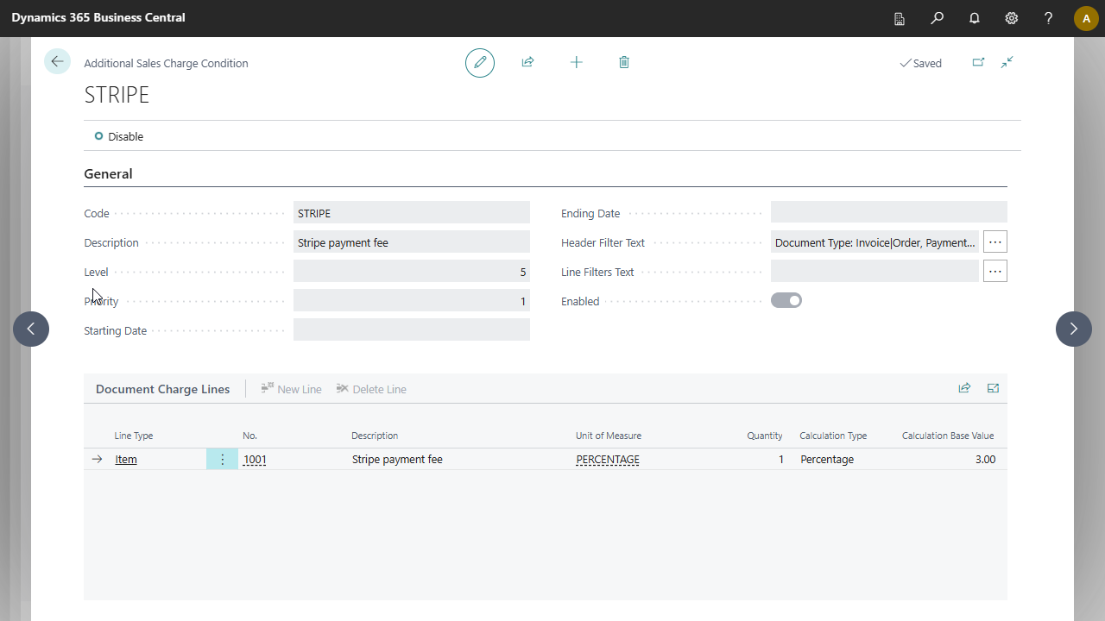This screenshot has width=1105, height=621.
Task: Click the Priority field value 1
Action: tap(412, 301)
